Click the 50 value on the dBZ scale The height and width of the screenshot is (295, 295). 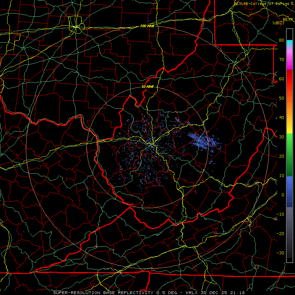click(x=282, y=98)
